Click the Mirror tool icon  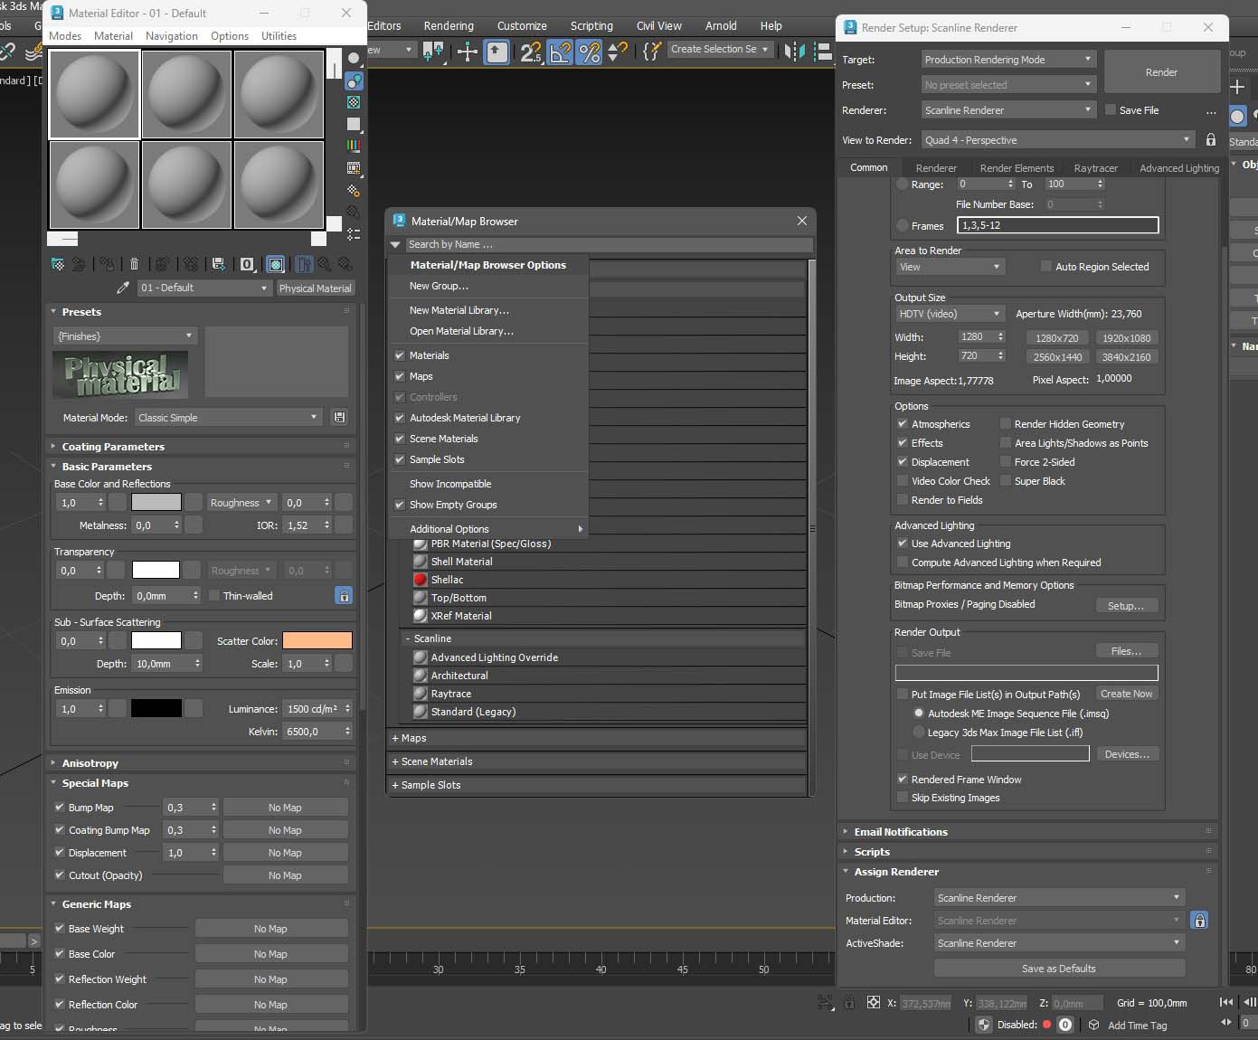click(x=795, y=52)
